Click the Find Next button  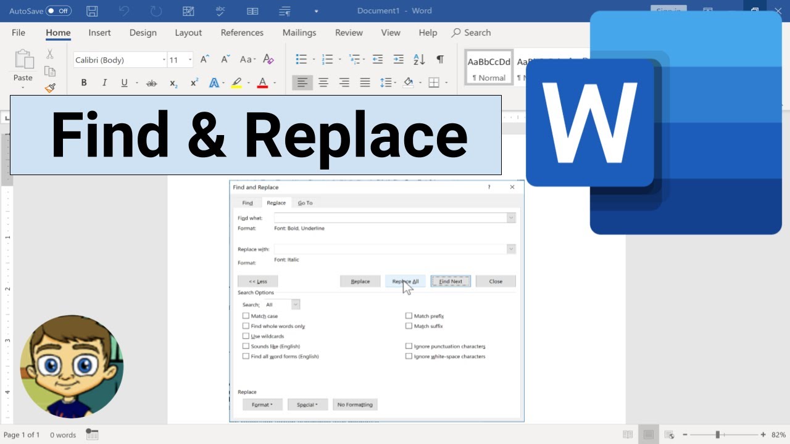451,281
